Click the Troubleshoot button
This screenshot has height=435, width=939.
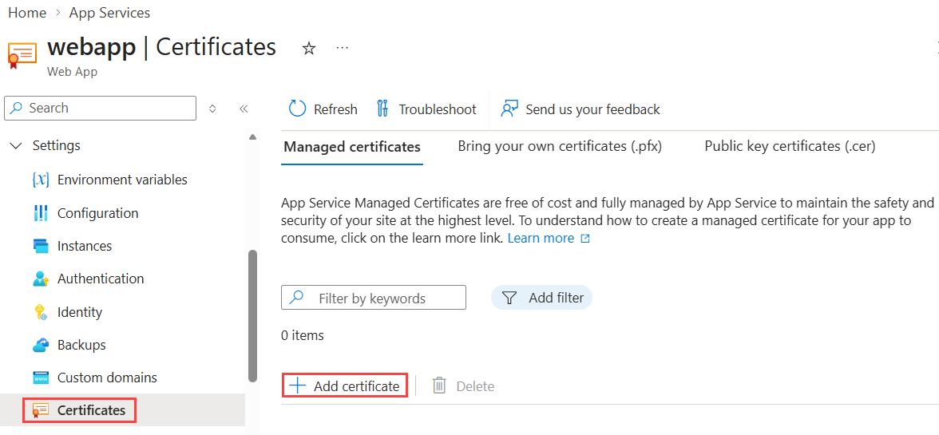426,109
